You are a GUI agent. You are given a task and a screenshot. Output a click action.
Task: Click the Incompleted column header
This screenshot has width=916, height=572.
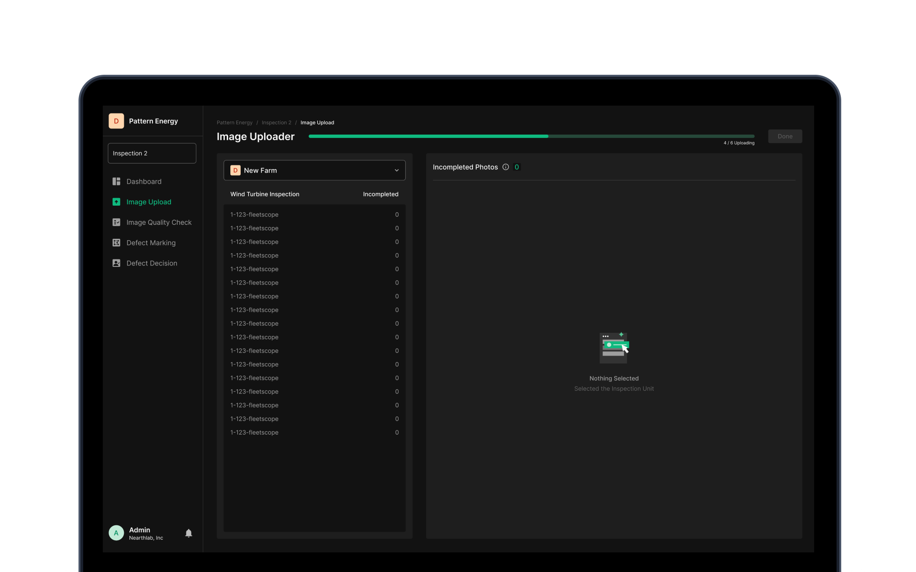tap(380, 194)
